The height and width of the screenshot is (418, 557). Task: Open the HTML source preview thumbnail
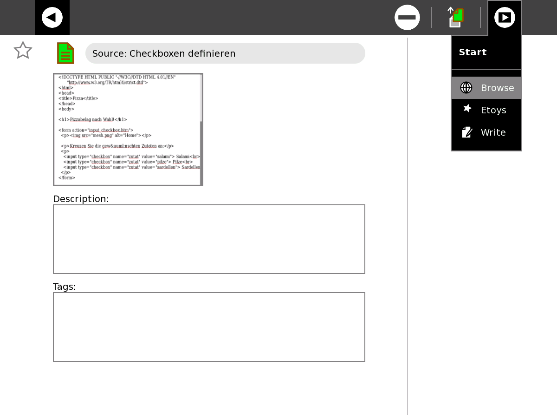[128, 130]
